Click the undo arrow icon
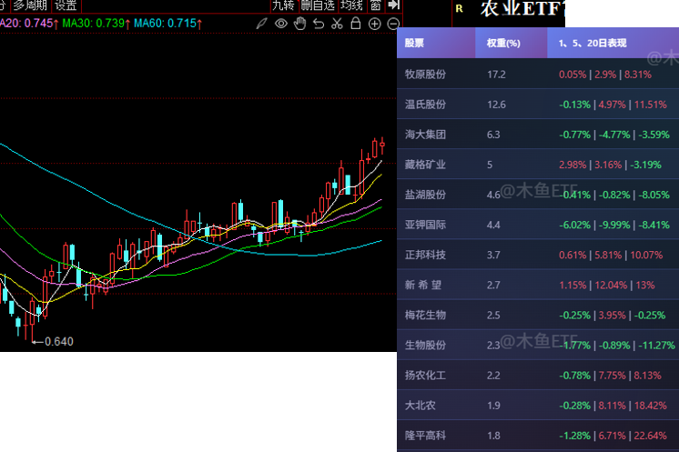The image size is (679, 452). pos(319,24)
